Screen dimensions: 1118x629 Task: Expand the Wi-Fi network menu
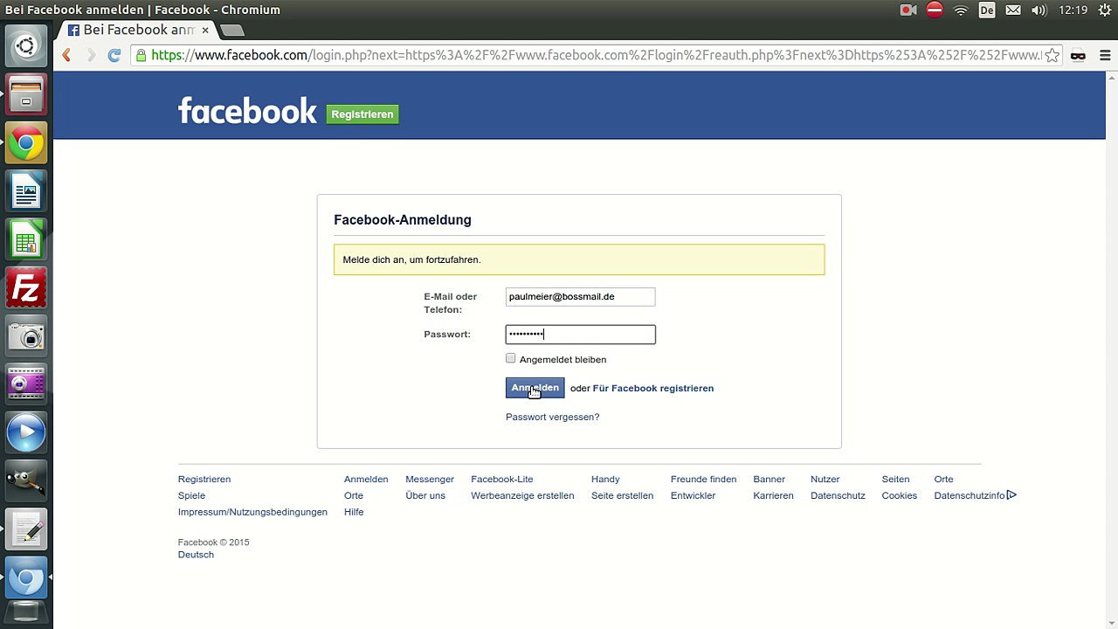click(x=961, y=10)
